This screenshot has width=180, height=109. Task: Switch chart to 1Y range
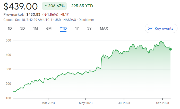[x=77, y=28]
